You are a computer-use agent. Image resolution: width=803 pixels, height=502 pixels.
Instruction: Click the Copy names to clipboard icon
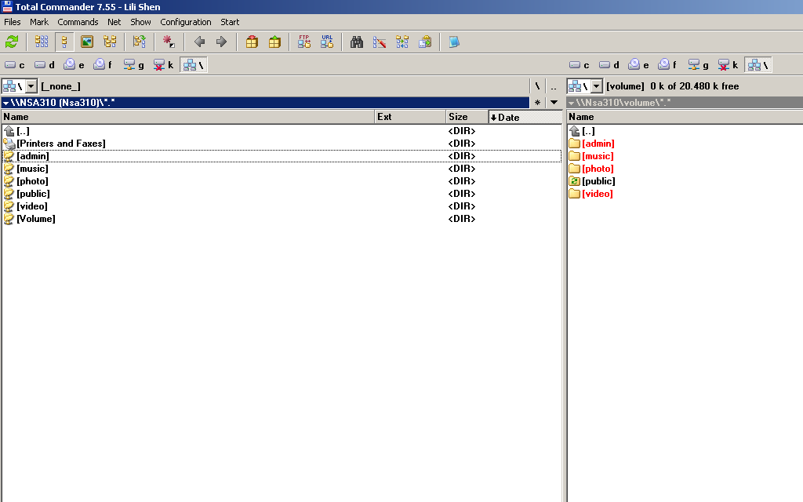[x=425, y=42]
